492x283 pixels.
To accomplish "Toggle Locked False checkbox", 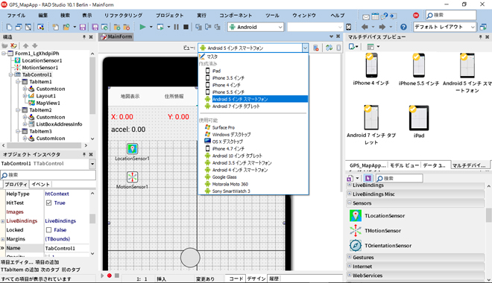I will (x=48, y=229).
